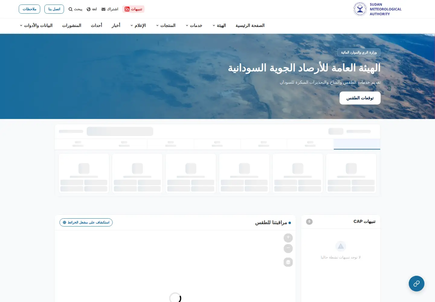Go to الصفحة الرئيسية home page

250,25
